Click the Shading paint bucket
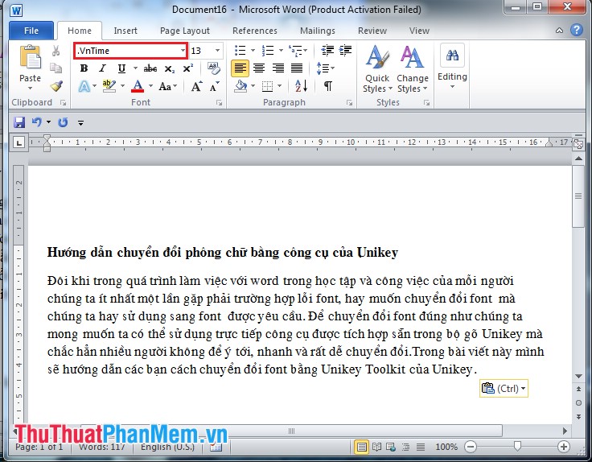 [240, 86]
